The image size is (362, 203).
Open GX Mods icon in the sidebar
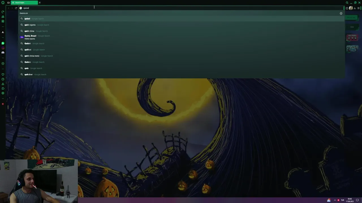pyautogui.click(x=3, y=21)
